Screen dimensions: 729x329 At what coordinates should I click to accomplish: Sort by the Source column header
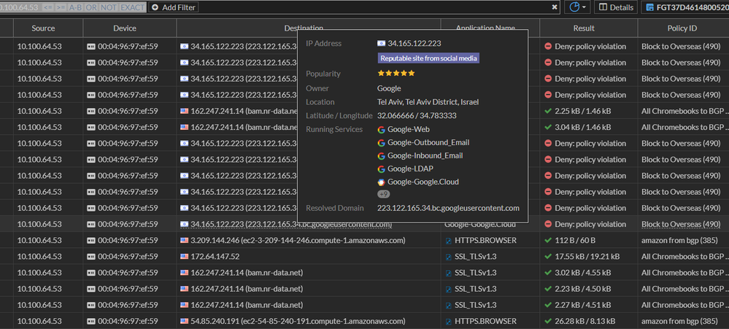tap(43, 28)
